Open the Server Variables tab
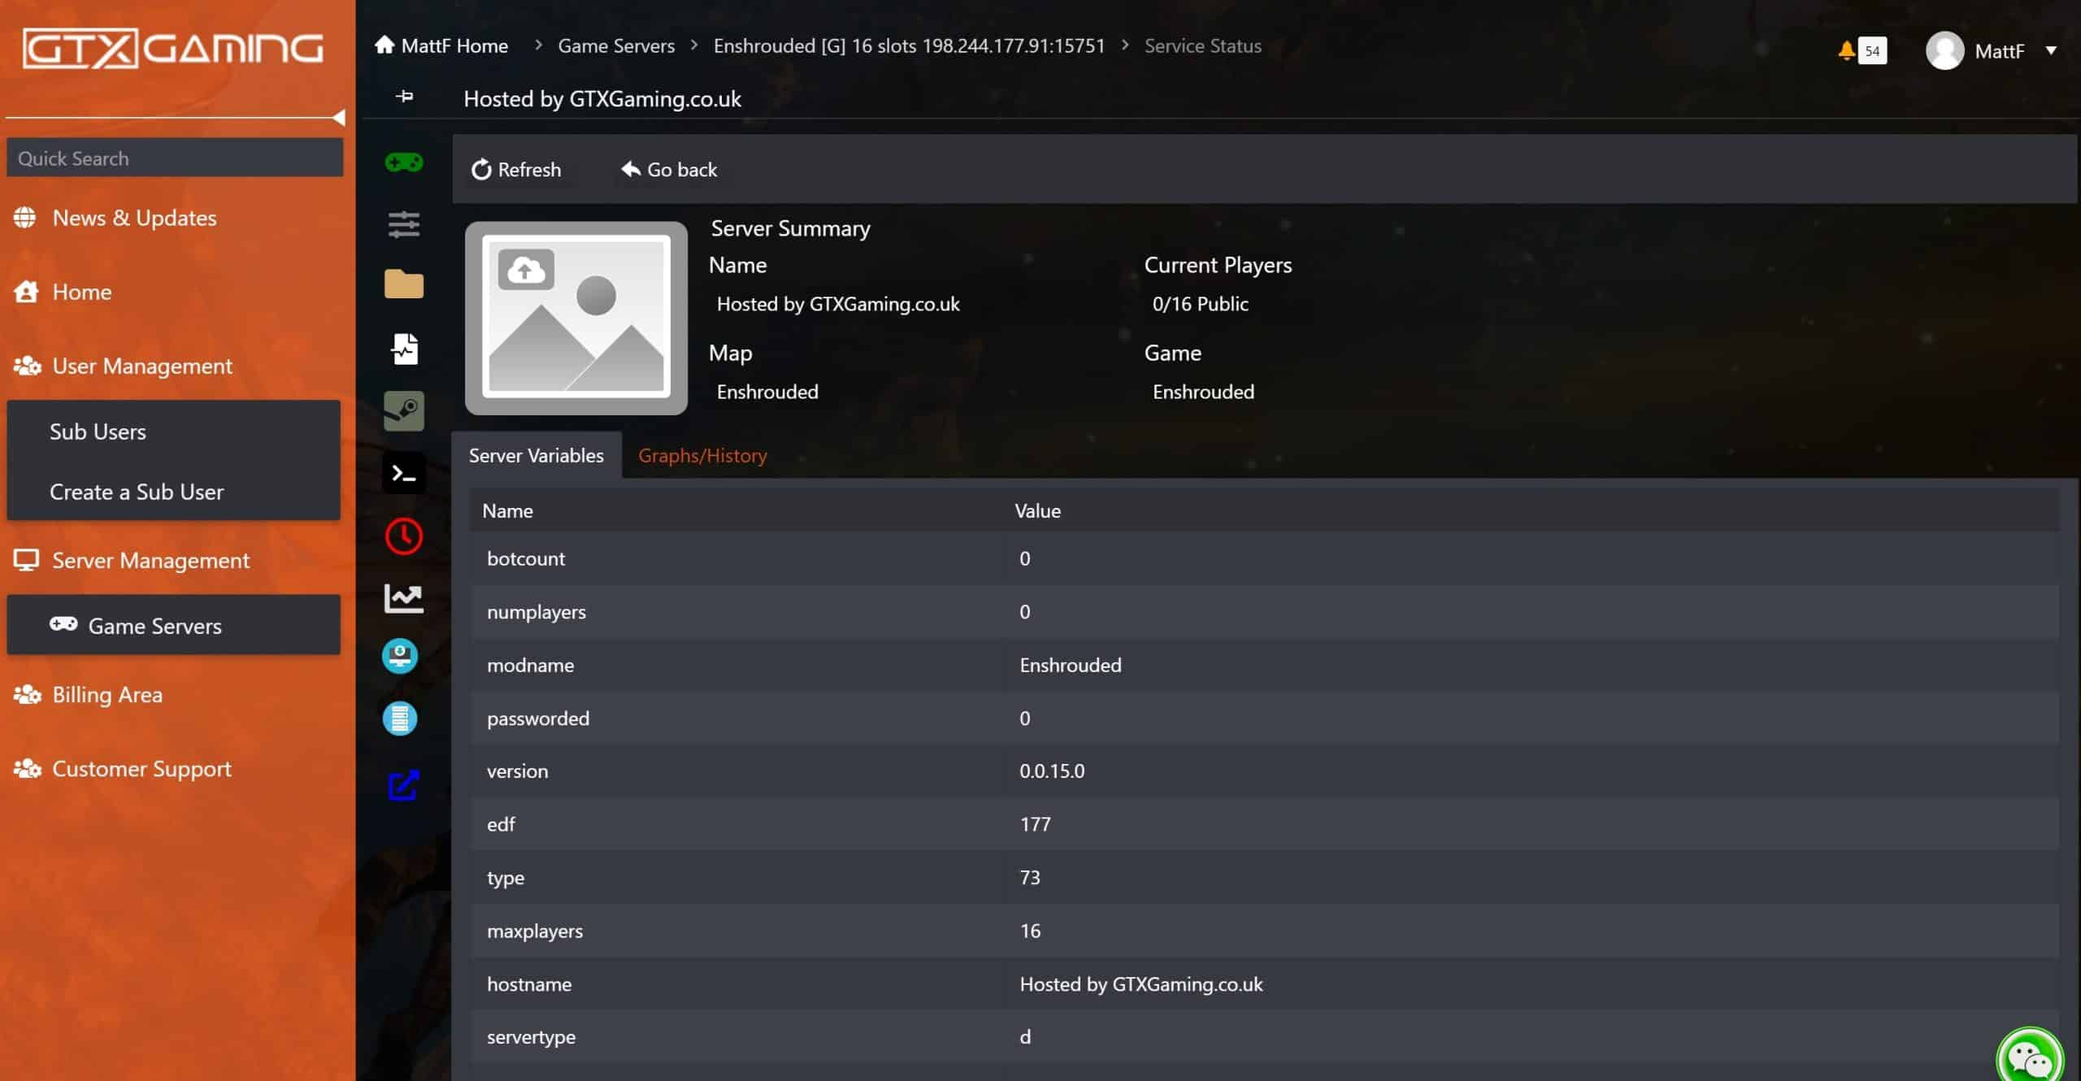2081x1081 pixels. point(537,455)
